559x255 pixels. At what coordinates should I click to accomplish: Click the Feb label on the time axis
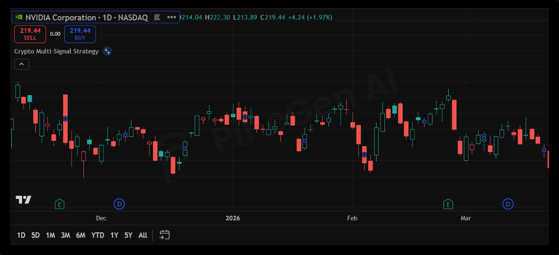[352, 218]
